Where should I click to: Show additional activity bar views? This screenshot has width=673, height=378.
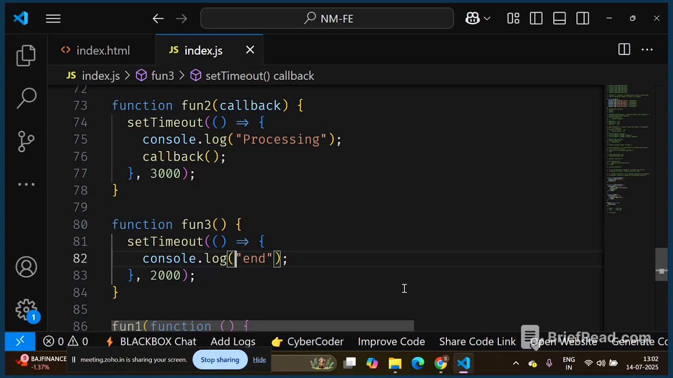pyautogui.click(x=26, y=184)
